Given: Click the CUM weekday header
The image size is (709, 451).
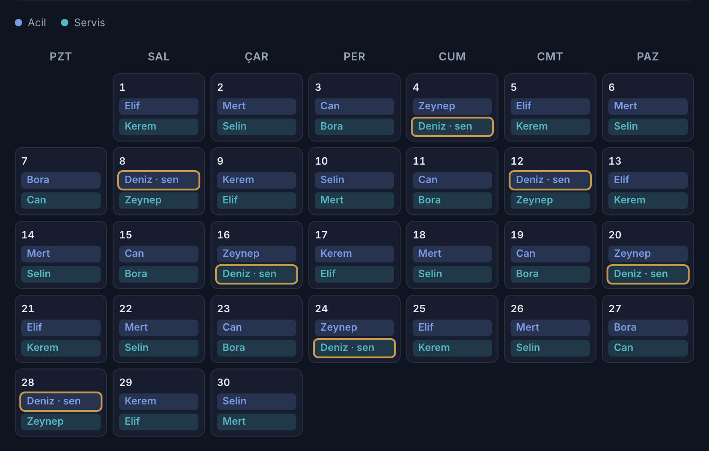Looking at the screenshot, I should [x=452, y=57].
